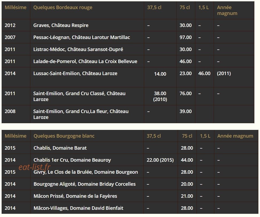Click the Bourgogne table '37,5 cl' header
This screenshot has height=217, width=260.
point(154,136)
